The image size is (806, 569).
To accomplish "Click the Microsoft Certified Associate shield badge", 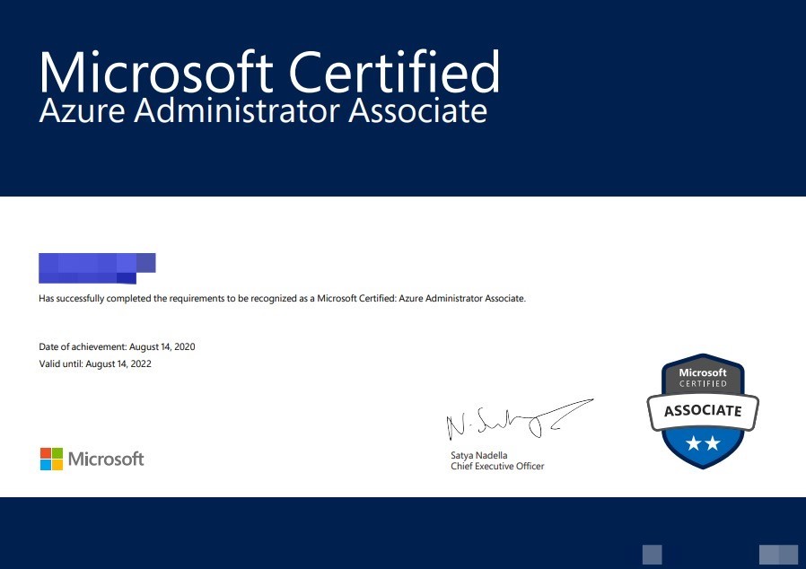I will tap(703, 411).
